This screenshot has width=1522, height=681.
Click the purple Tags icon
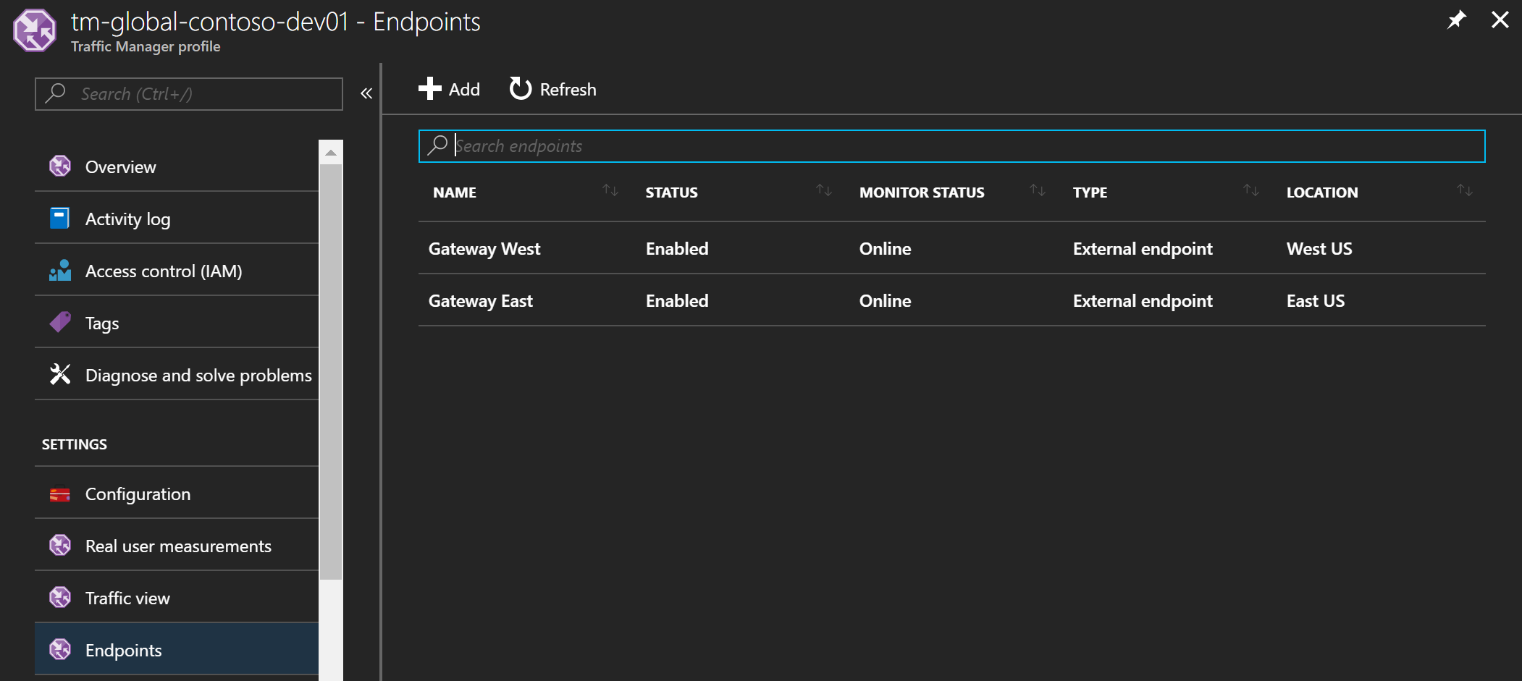(60, 322)
